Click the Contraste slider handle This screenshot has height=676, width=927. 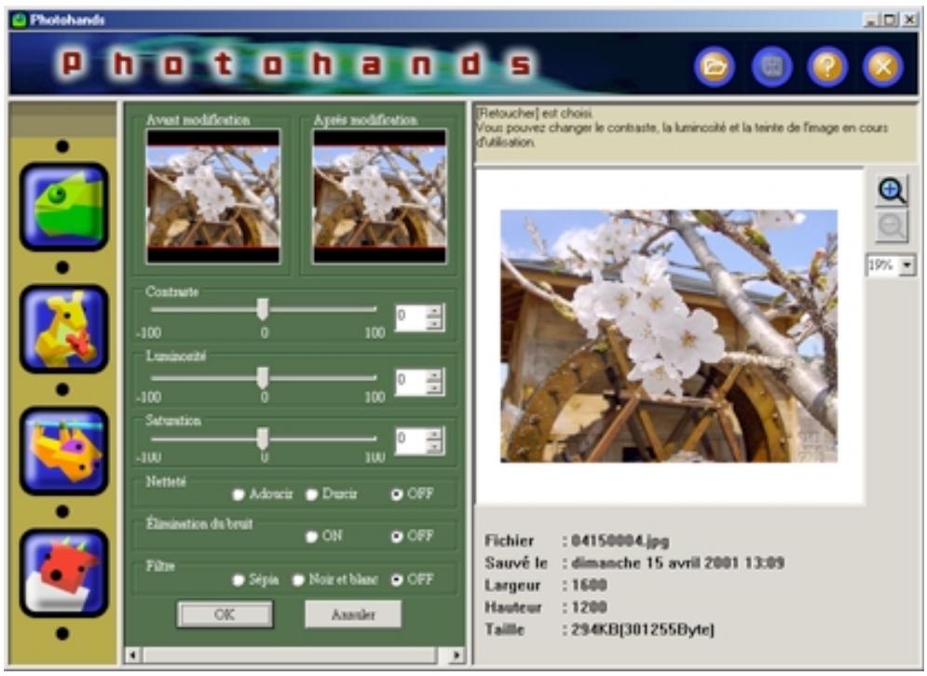tap(263, 309)
